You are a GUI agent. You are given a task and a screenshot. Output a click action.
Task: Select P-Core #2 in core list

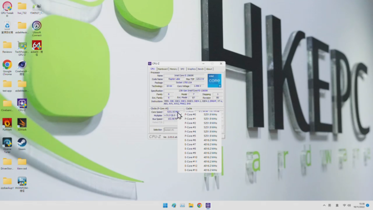tap(200, 123)
